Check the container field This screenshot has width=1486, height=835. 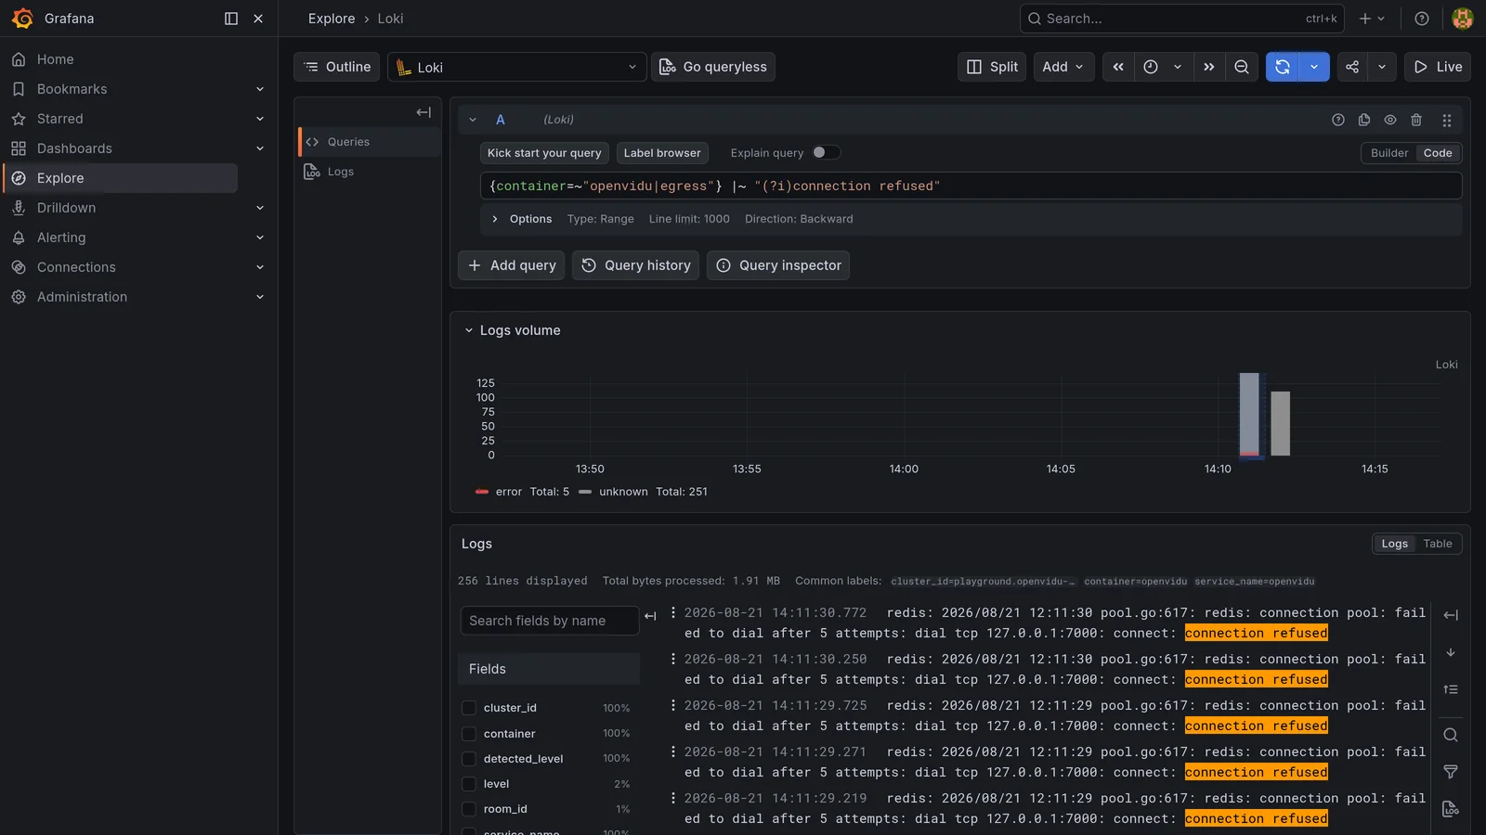469,734
